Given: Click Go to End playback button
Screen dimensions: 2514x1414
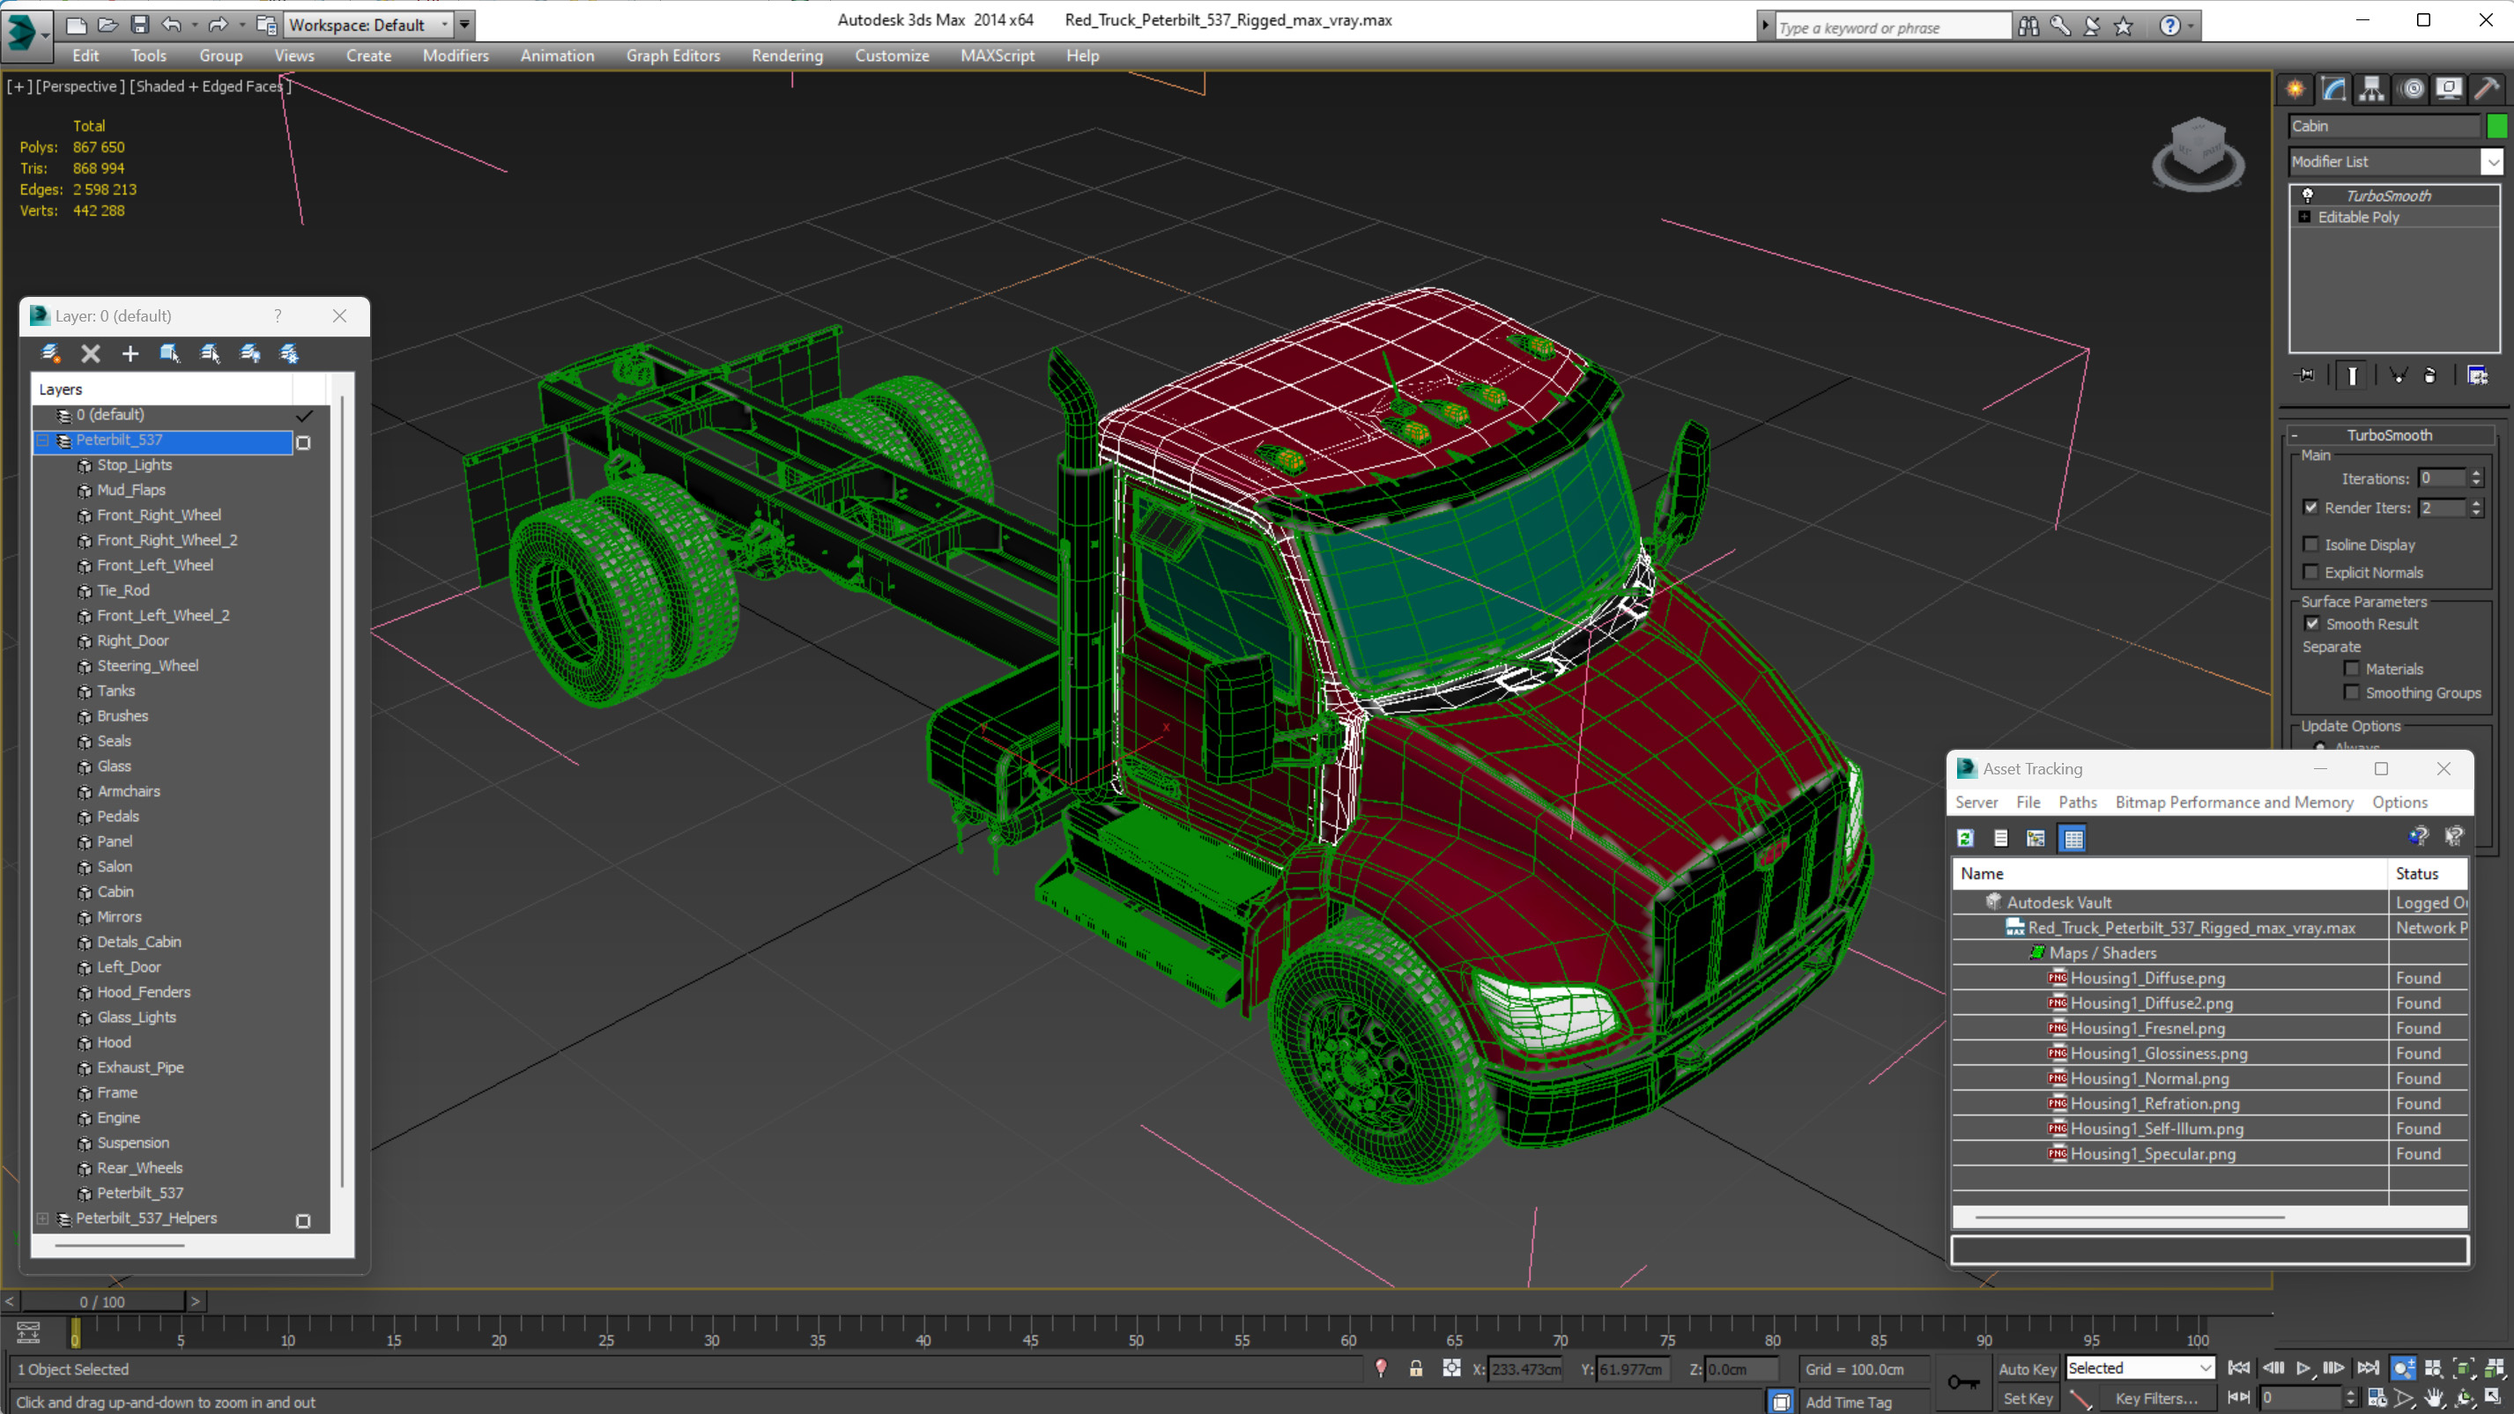Looking at the screenshot, I should click(x=2368, y=1368).
